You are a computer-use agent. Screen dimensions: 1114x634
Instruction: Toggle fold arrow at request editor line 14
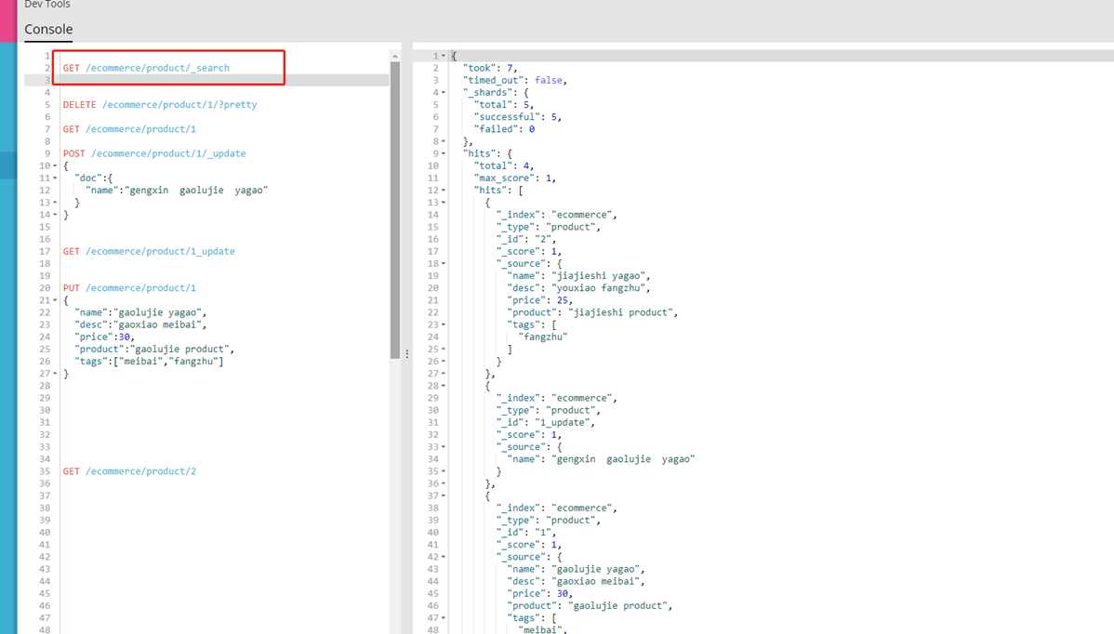click(x=56, y=215)
